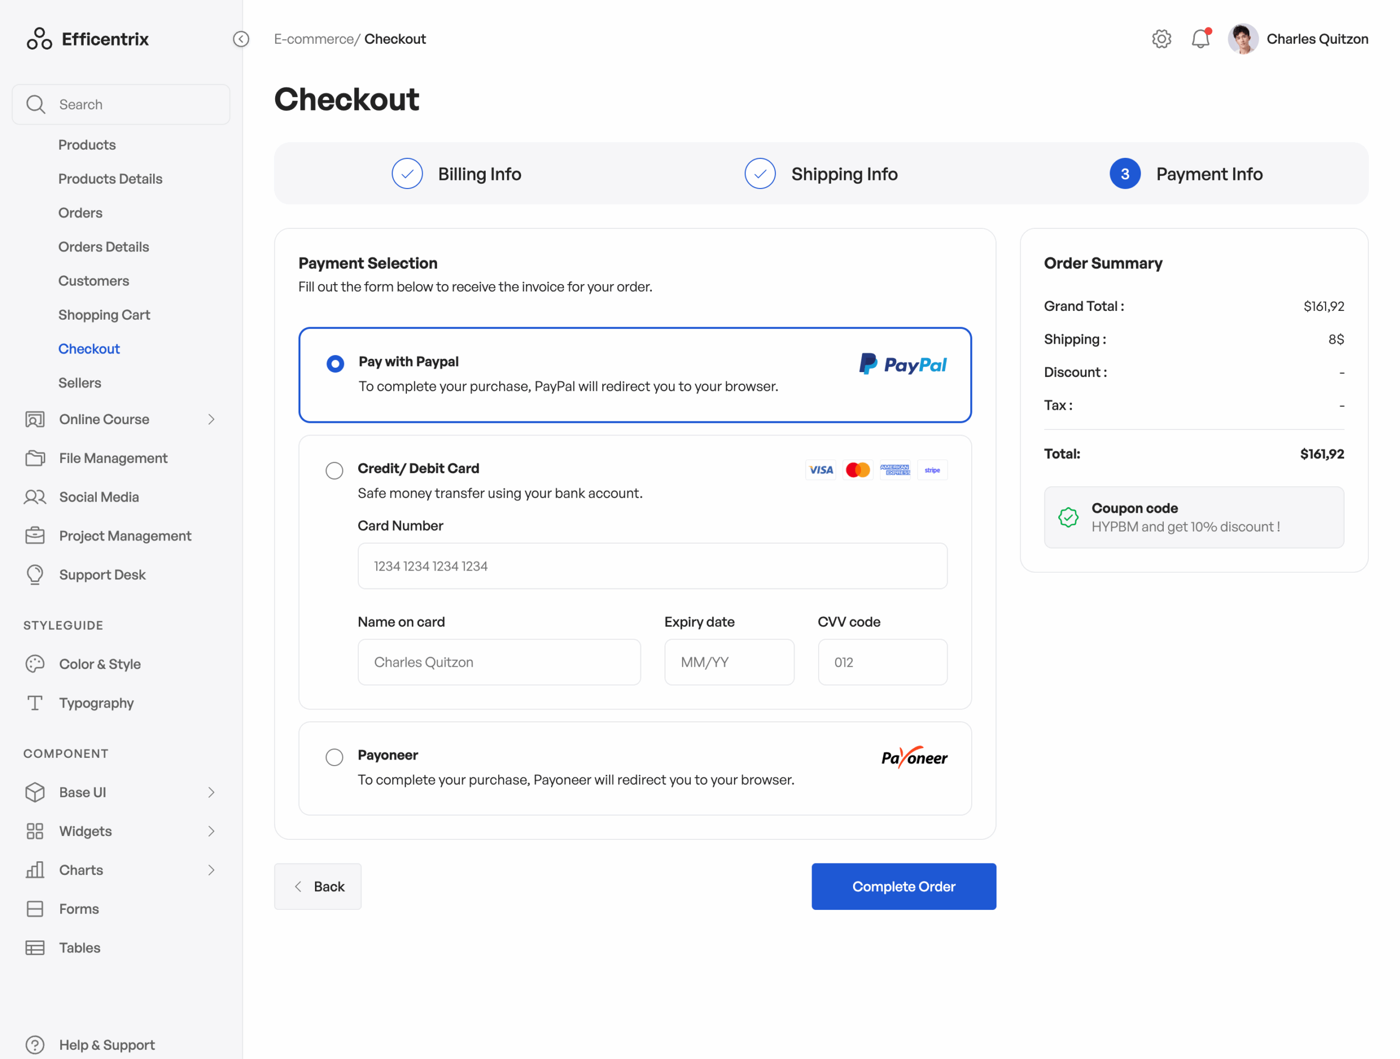Click the settings gear icon
Screen dimensions: 1400x1059
[1162, 39]
